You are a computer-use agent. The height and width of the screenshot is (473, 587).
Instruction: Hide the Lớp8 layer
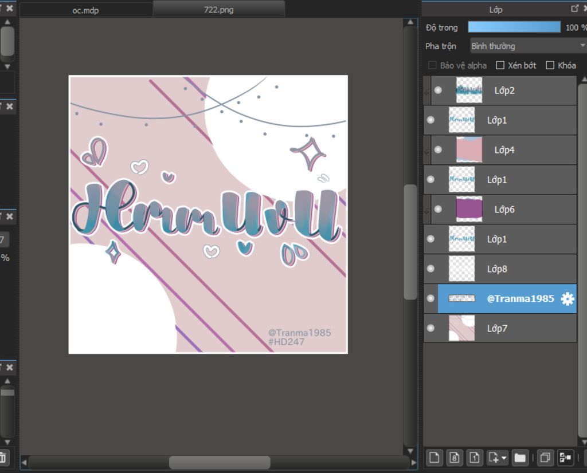click(x=431, y=269)
